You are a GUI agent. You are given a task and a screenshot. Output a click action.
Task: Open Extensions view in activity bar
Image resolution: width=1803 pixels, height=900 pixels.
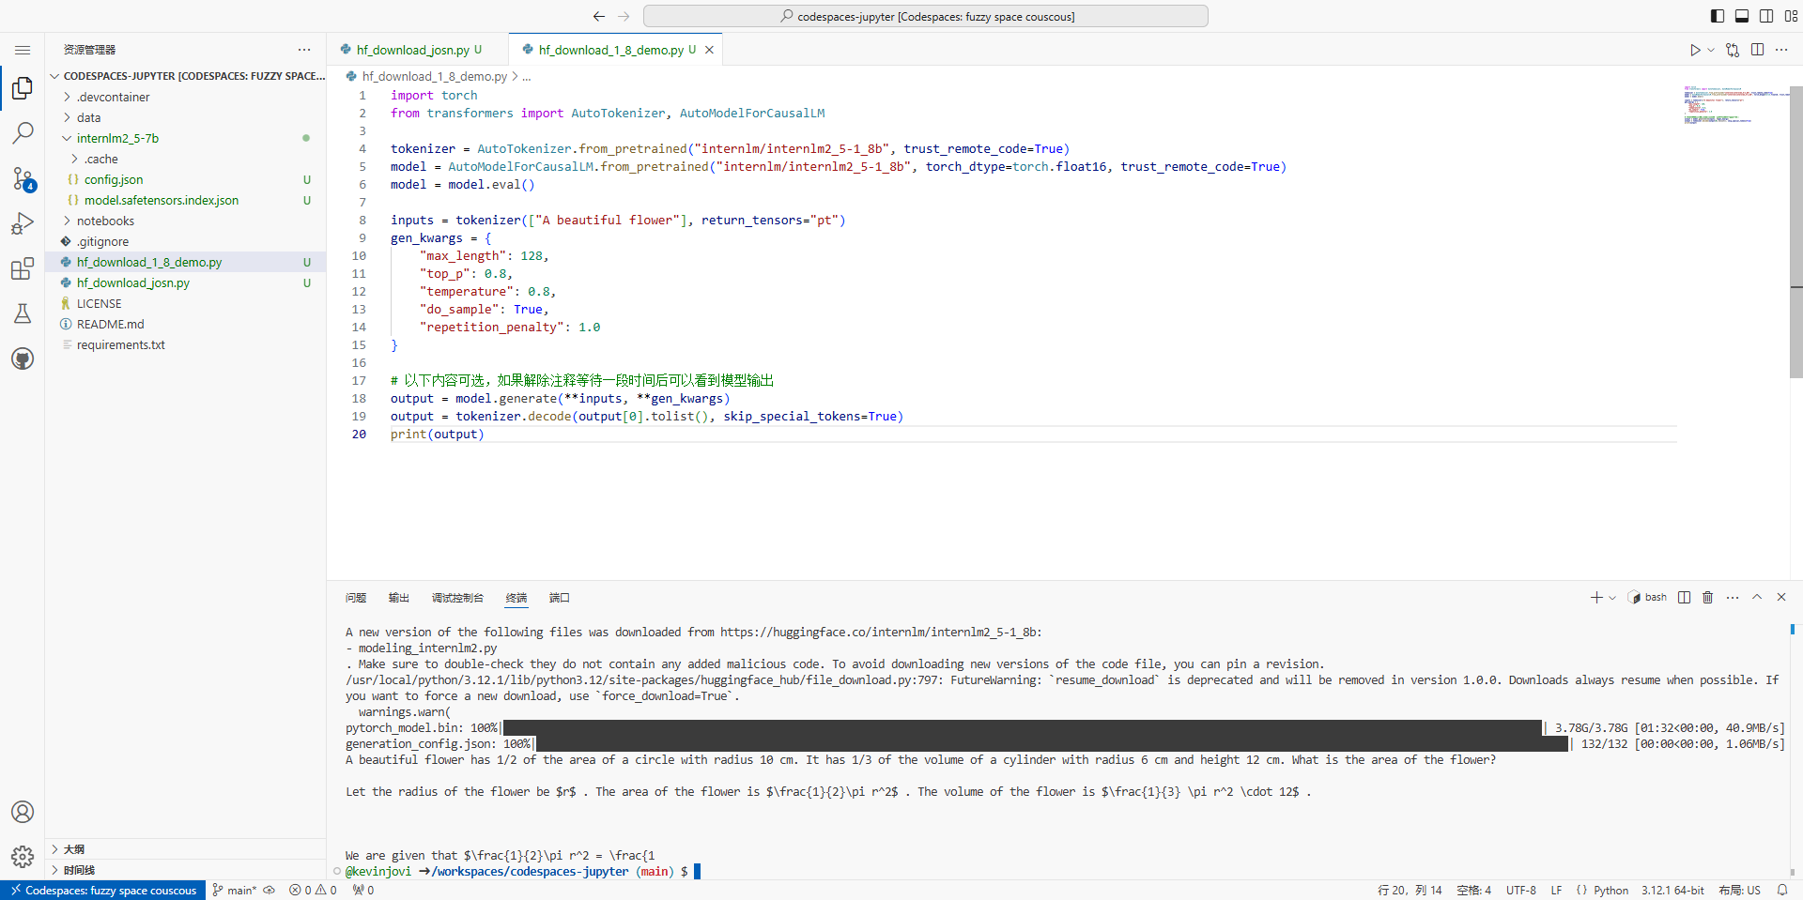pyautogui.click(x=23, y=268)
